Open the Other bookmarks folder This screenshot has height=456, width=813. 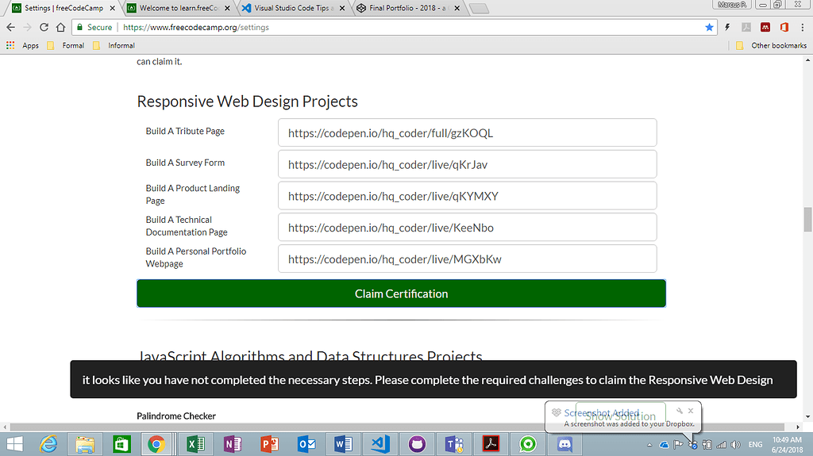tap(771, 46)
